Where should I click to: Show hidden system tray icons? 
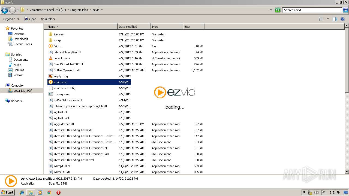304,192
